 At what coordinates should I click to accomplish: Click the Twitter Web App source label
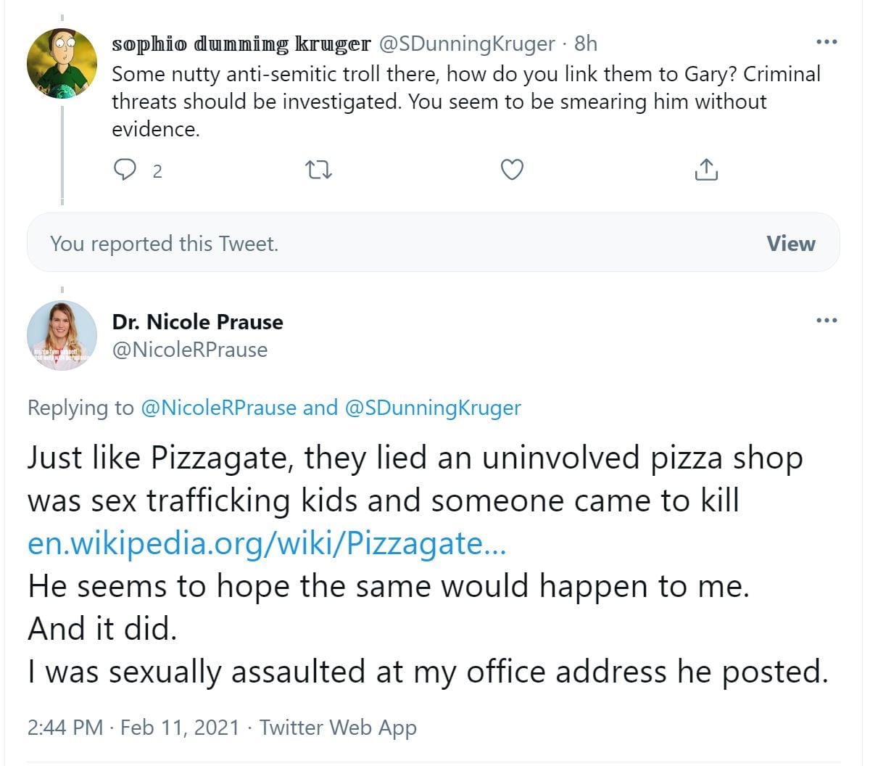338,727
